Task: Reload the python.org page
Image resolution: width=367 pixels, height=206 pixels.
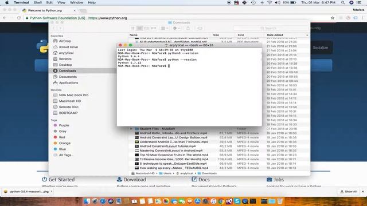Action: tap(19, 18)
